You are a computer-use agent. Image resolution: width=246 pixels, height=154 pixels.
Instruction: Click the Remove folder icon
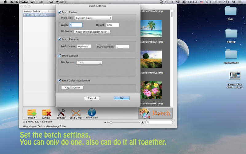[x=46, y=113]
